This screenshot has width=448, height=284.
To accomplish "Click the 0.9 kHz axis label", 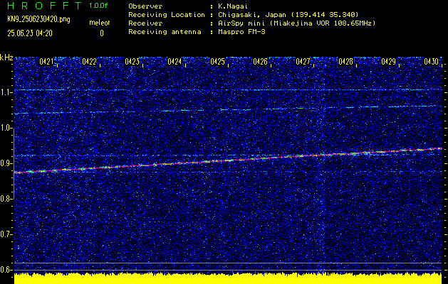I will 5,163.
